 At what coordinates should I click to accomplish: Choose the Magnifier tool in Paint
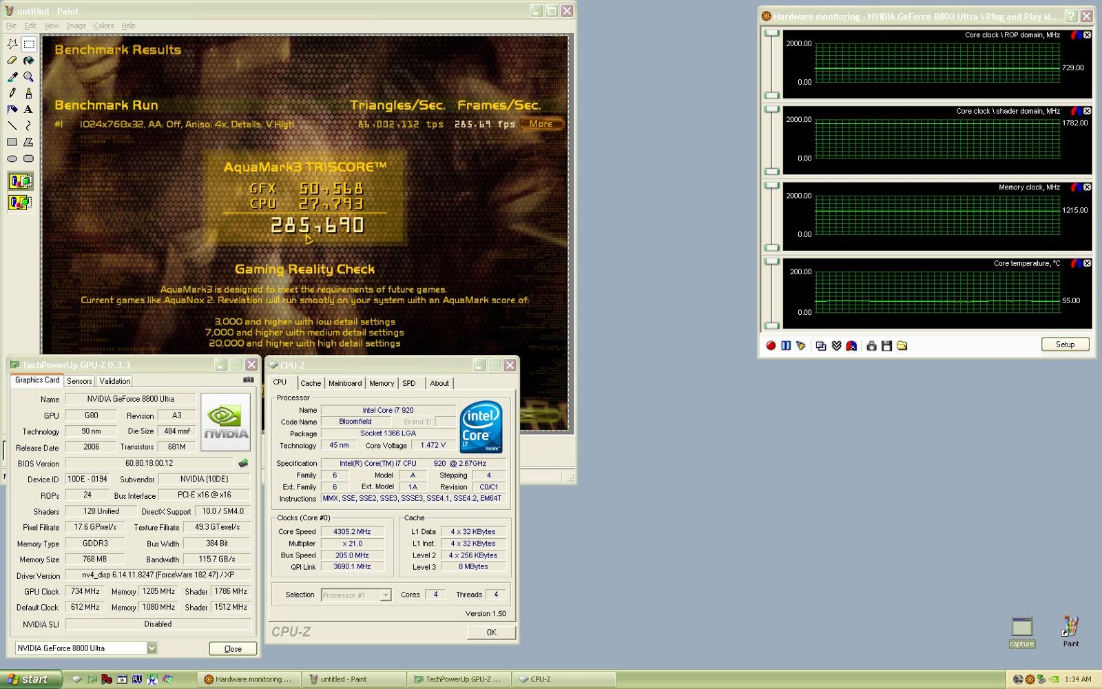29,76
